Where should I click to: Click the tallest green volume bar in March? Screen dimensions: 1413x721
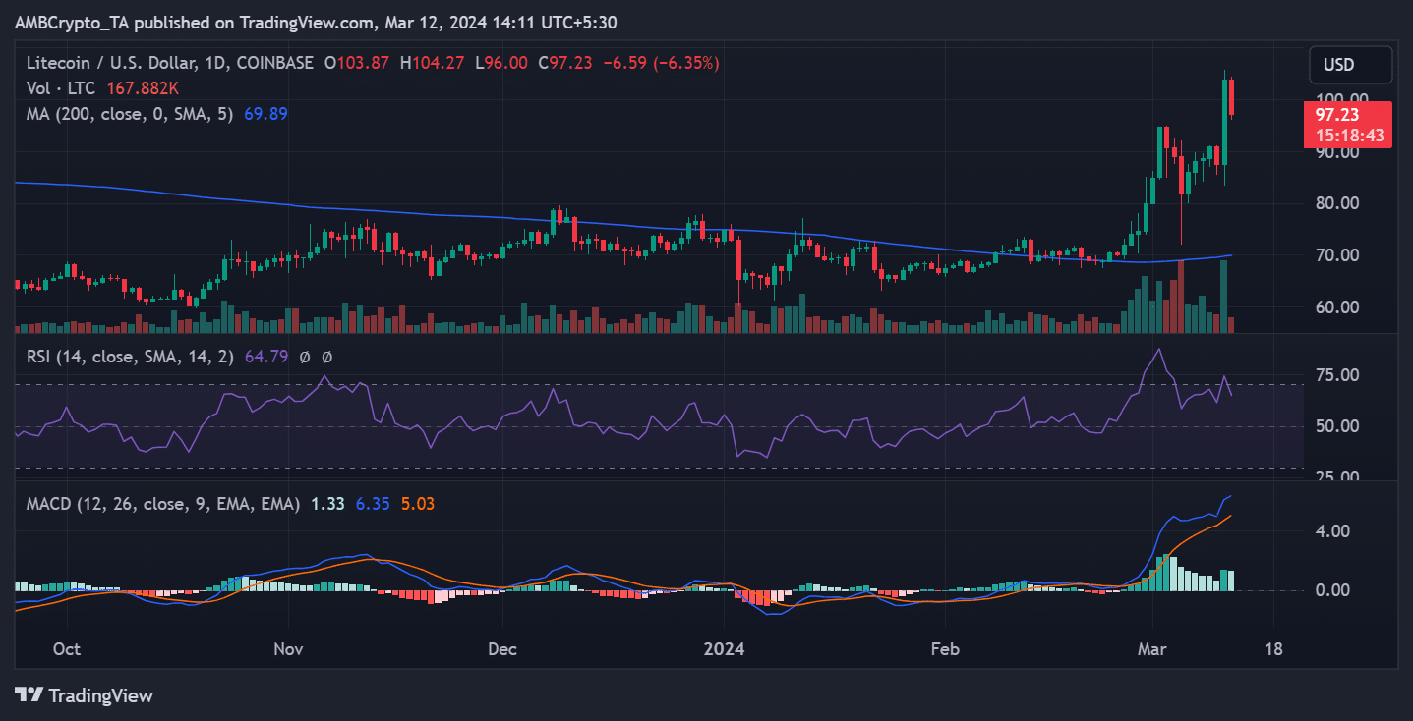point(1224,296)
